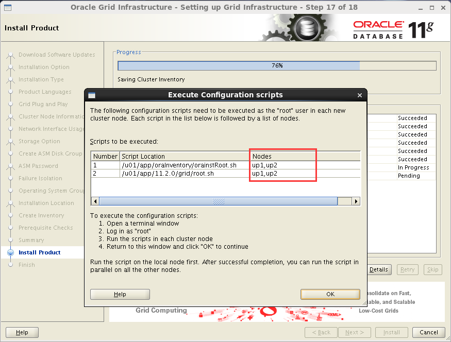Close the Execute Configuration scripts dialog
This screenshot has height=342, width=451.
360,95
